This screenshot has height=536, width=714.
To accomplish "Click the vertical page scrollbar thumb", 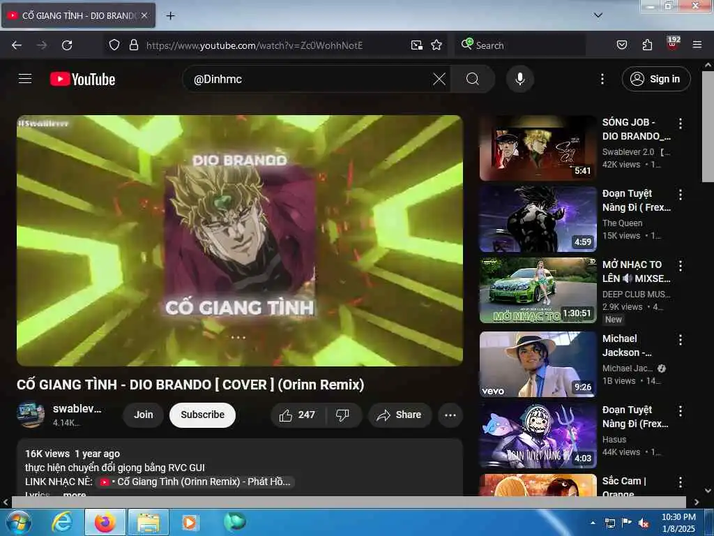I will coord(708,126).
